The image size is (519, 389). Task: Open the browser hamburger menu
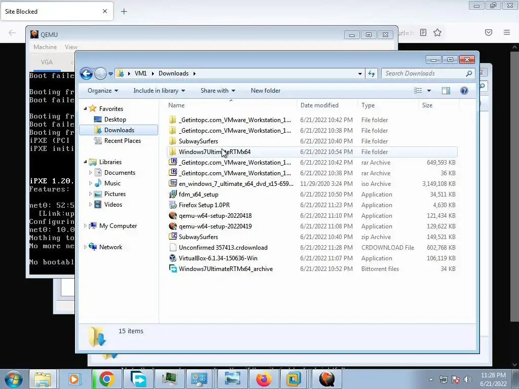506,32
